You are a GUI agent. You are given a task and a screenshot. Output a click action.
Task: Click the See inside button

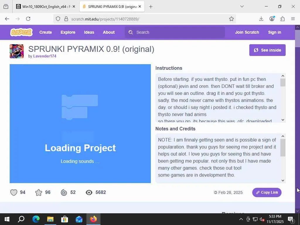(267, 50)
